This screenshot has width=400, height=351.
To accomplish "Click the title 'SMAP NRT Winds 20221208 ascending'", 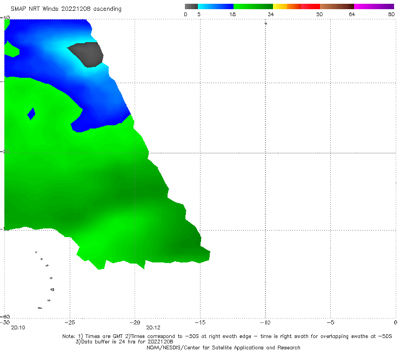I will 66,9.
